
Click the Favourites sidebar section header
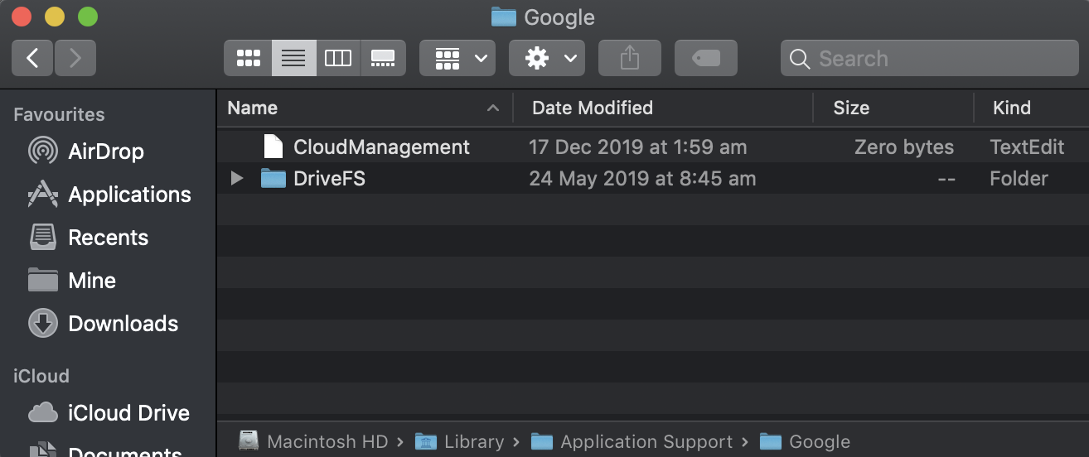pyautogui.click(x=59, y=114)
